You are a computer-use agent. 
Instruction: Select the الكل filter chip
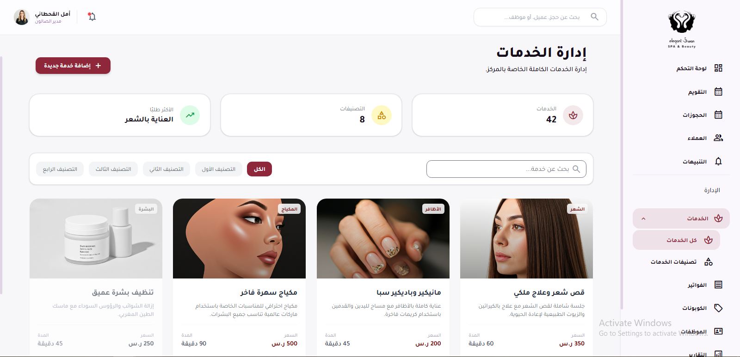[259, 169]
